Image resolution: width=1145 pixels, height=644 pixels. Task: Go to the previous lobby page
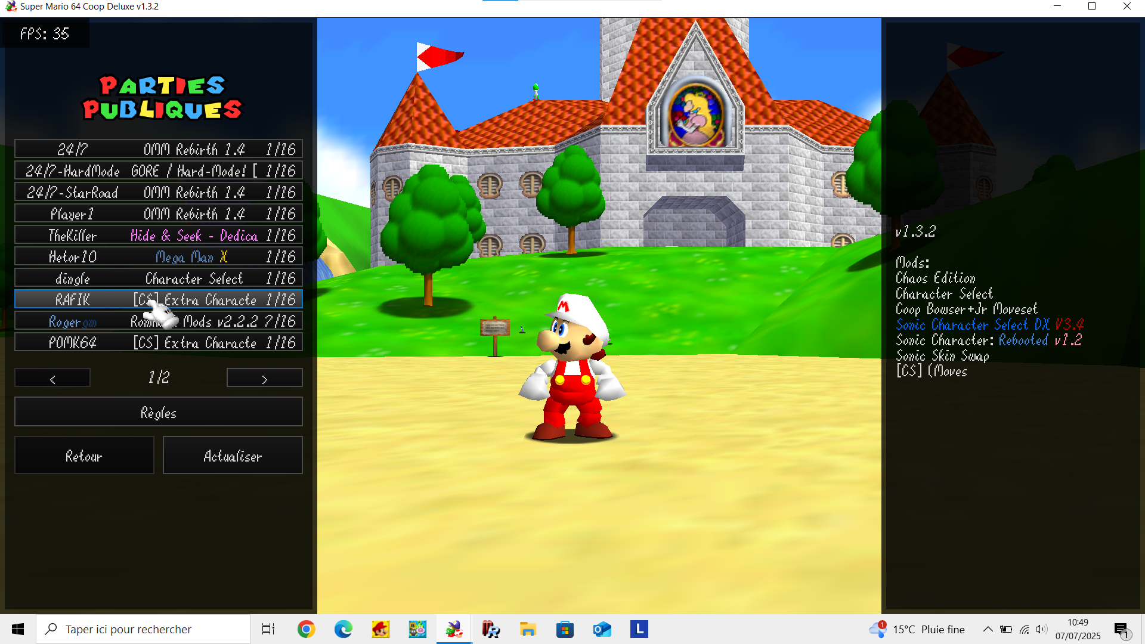(52, 378)
